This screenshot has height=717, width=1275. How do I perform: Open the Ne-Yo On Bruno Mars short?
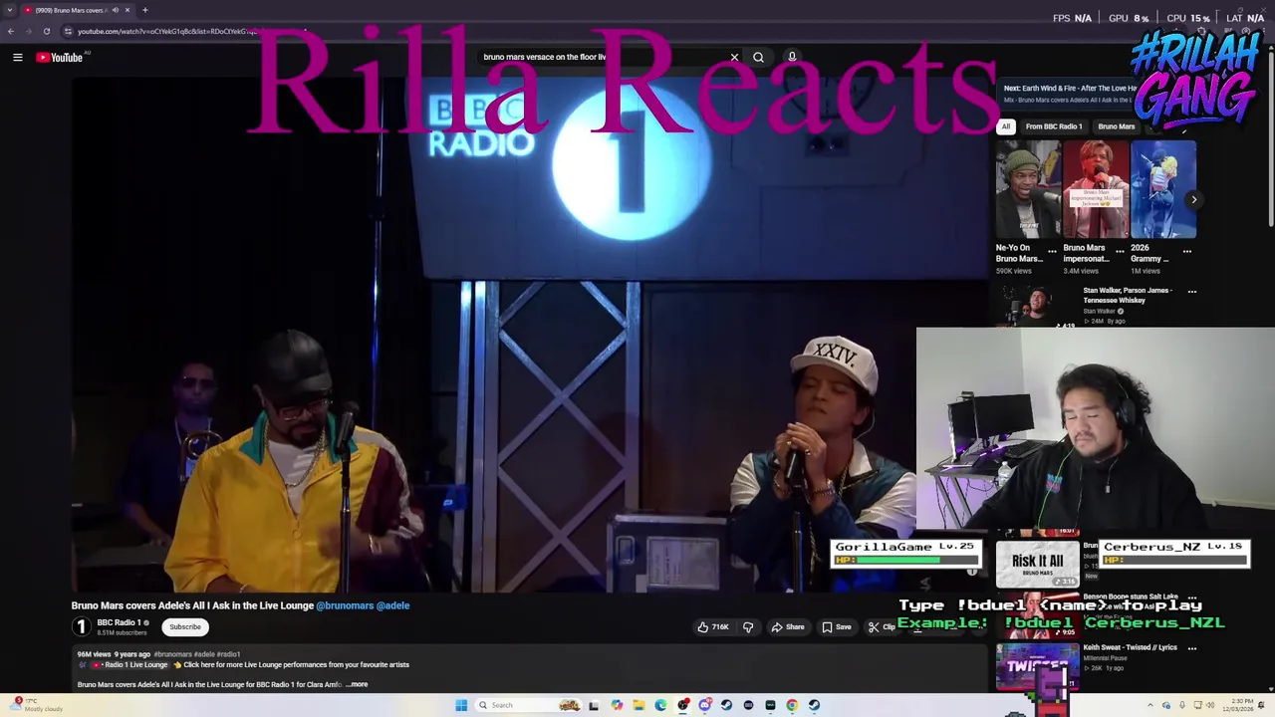point(1028,189)
